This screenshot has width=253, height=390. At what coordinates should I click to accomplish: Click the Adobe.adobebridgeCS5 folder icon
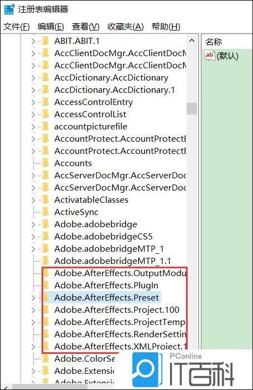pos(45,236)
